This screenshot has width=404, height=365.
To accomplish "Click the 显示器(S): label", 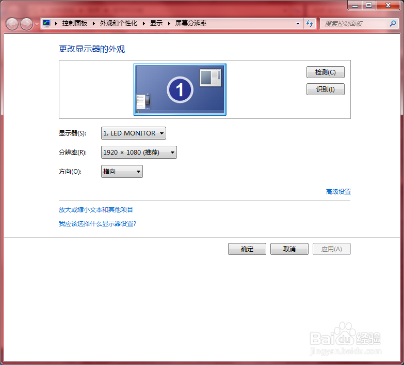I will point(72,133).
